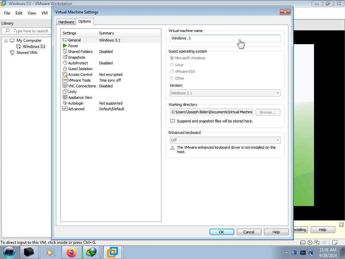Open the Edit menu
This screenshot has width=345, height=259.
[x=19, y=13]
